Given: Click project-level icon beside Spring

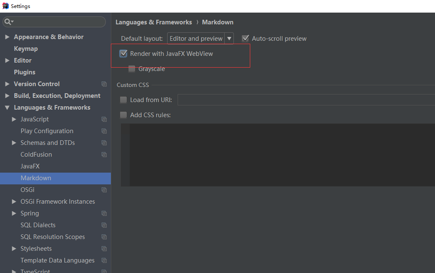Looking at the screenshot, I should [104, 213].
